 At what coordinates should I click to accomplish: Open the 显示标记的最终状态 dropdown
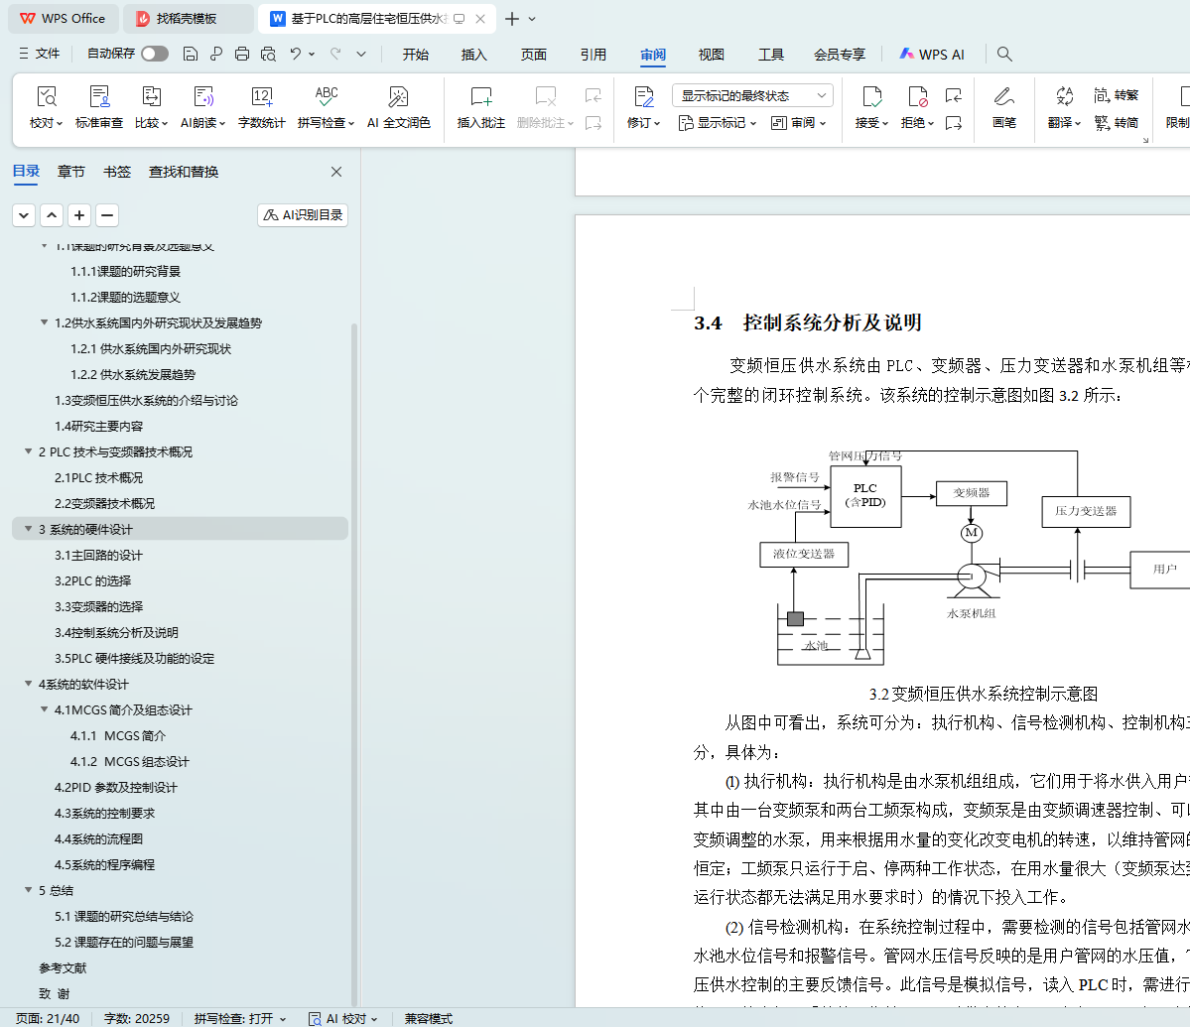coord(752,95)
